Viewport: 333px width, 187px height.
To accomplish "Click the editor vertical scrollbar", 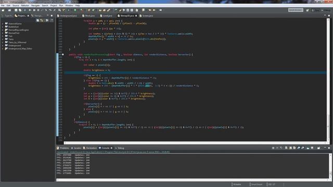I will click(328, 79).
